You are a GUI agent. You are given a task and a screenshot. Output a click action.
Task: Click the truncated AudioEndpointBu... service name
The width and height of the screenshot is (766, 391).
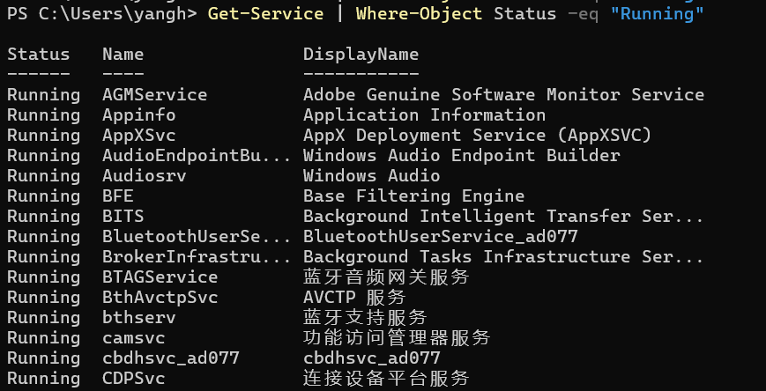[x=196, y=155]
